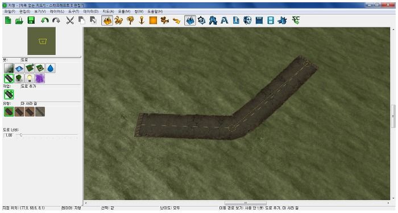Select the green tree foliage brush
The height and width of the screenshot is (213, 398).
click(19, 78)
